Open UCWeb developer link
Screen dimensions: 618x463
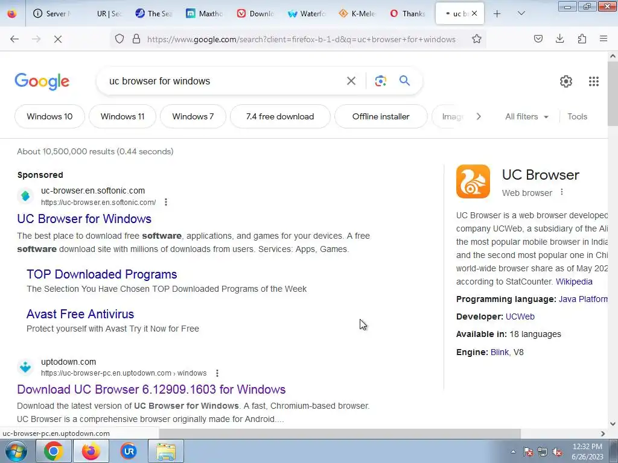[x=520, y=317]
